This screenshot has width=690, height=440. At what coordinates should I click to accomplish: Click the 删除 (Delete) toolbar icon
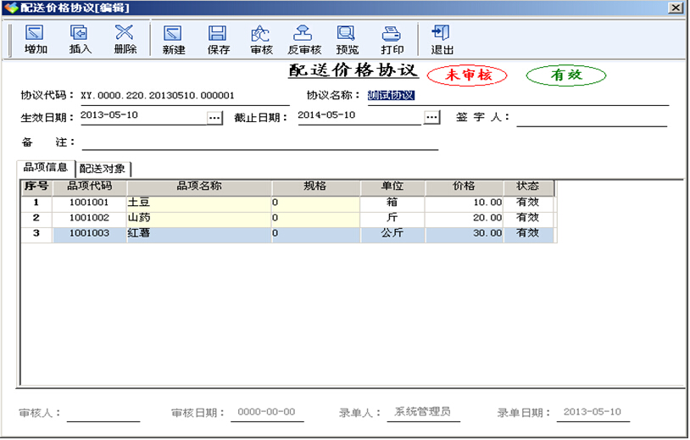(x=125, y=39)
